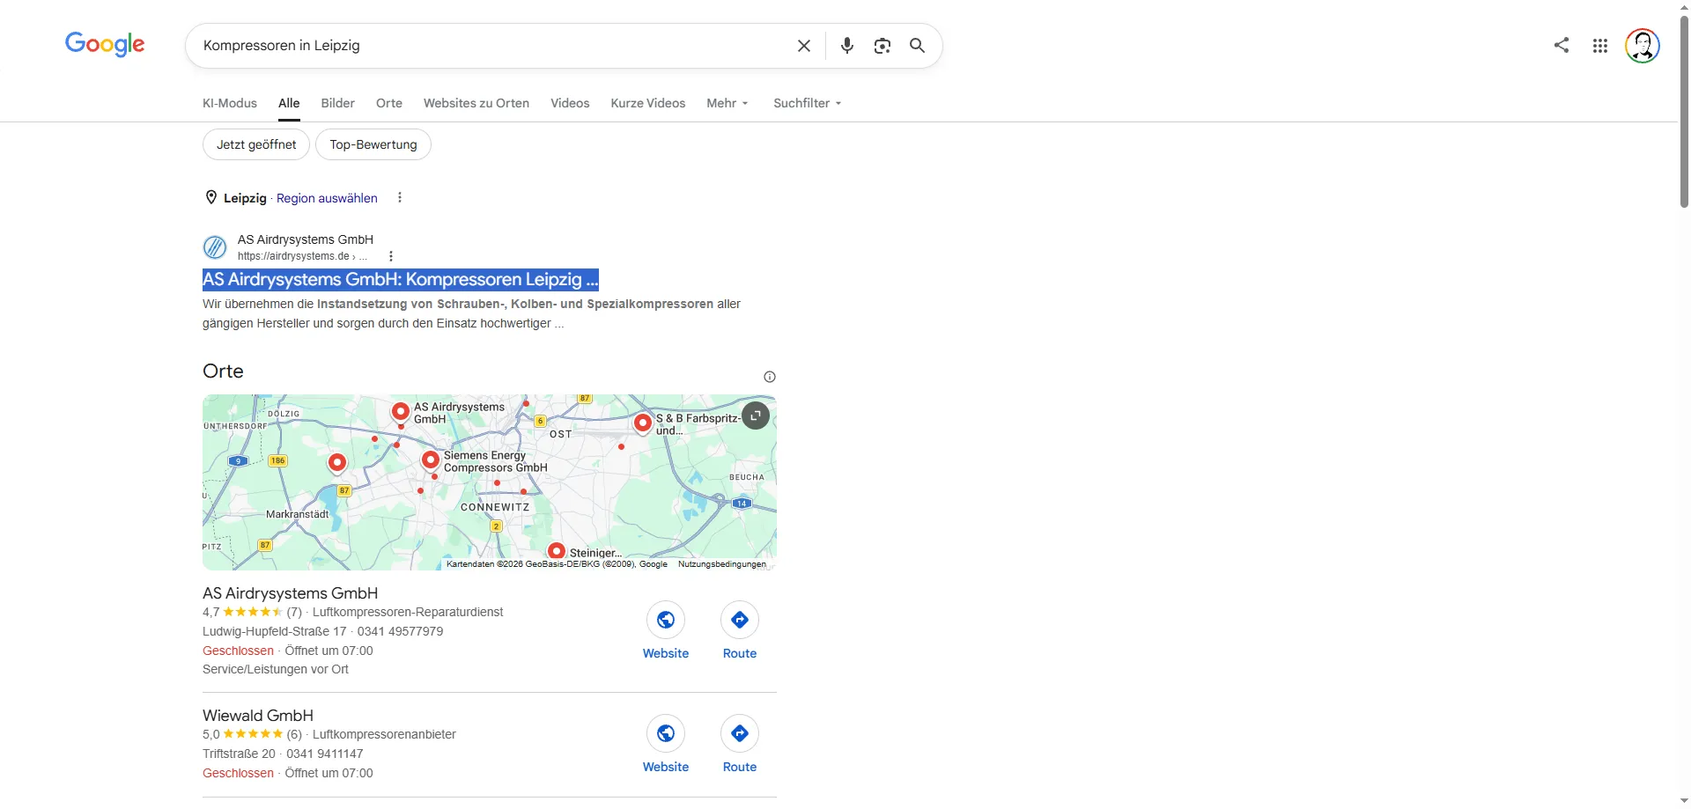Open three-dot menu next to Leipzig region
1691x809 pixels.
399,197
